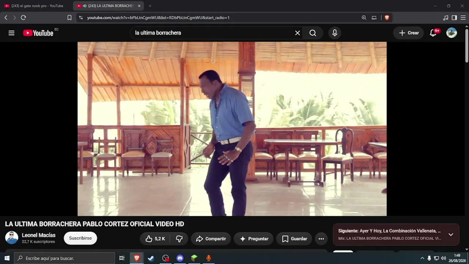Image resolution: width=469 pixels, height=264 pixels.
Task: Go forward in the browser
Action: pyautogui.click(x=15, y=18)
